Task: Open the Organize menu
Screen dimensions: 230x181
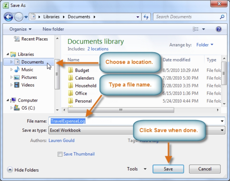Action: pyautogui.click(x=19, y=29)
